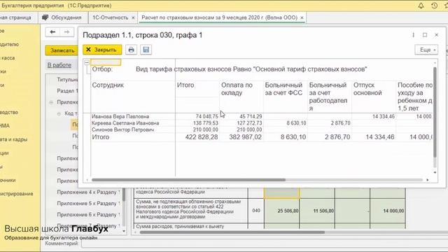Click the Закрыть button
Image resolution: width=448 pixels, height=252 pixels.
102,50
